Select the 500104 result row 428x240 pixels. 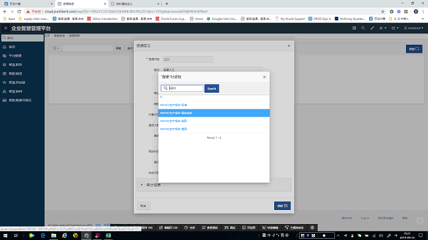point(214,129)
